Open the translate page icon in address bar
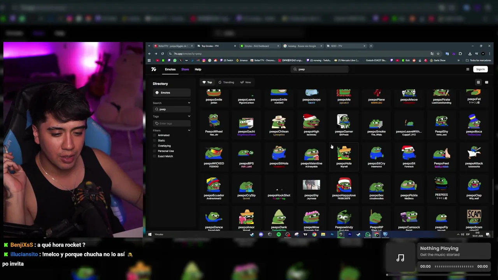 (432, 54)
